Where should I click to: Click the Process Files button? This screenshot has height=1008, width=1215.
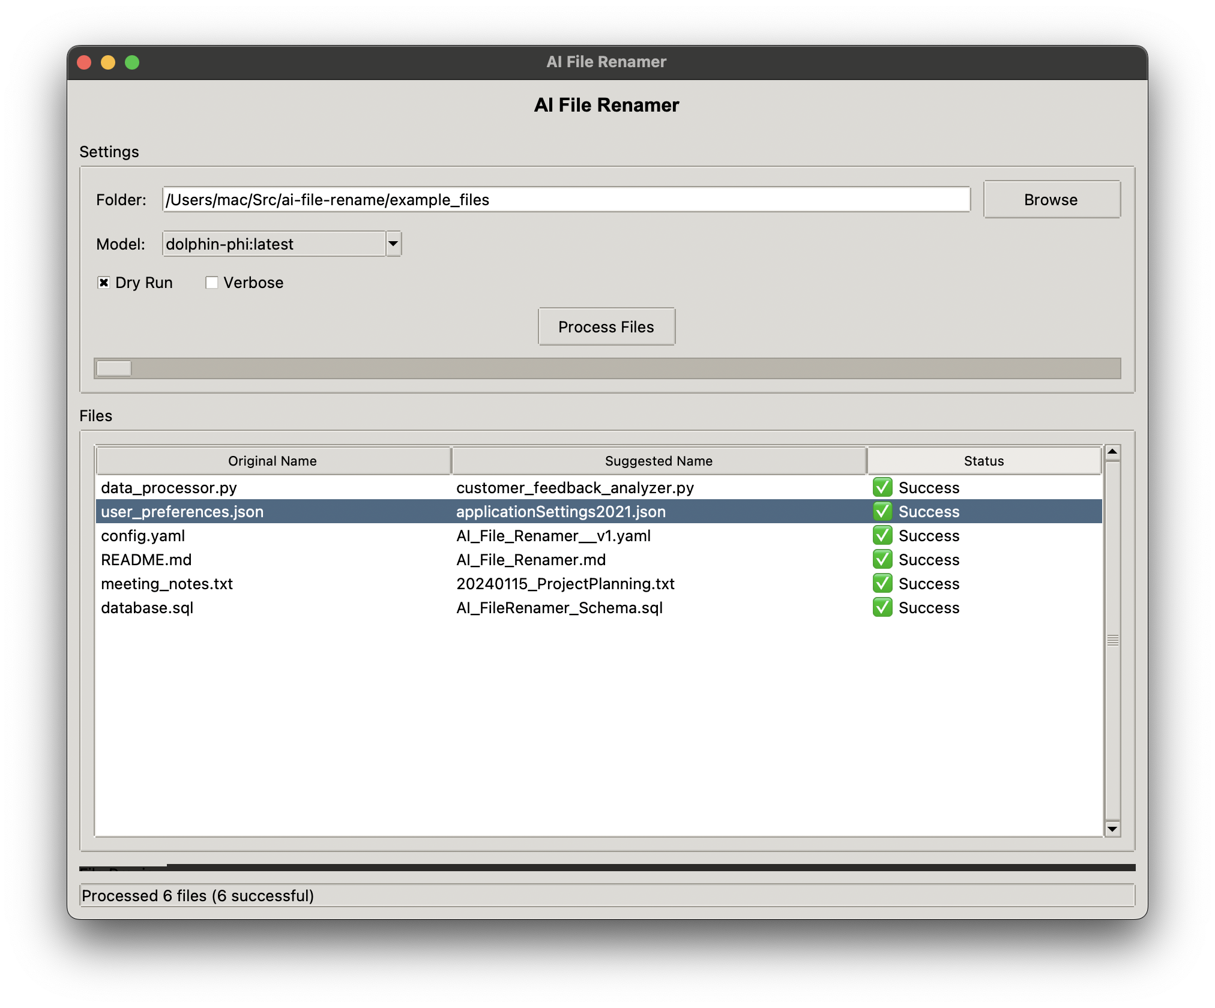(x=606, y=326)
